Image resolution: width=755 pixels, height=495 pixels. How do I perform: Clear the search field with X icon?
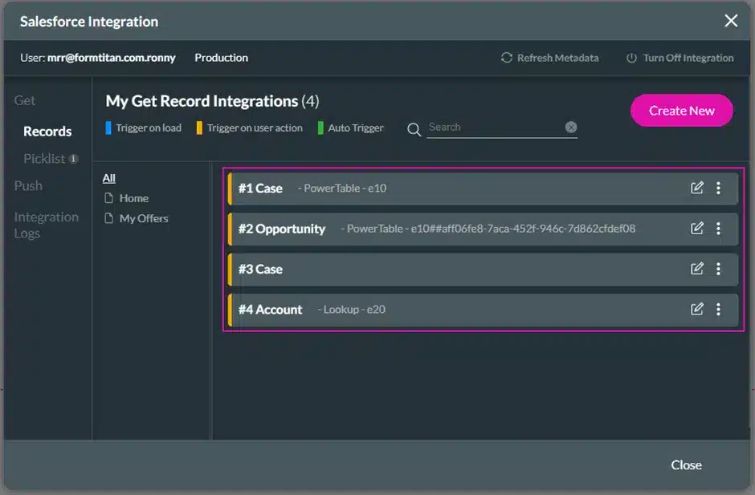[x=570, y=127]
